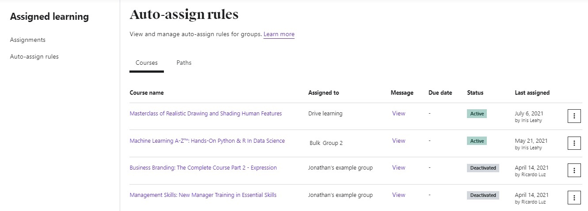View message for Bulk Group 2 assignment
The image size is (588, 211).
click(398, 141)
